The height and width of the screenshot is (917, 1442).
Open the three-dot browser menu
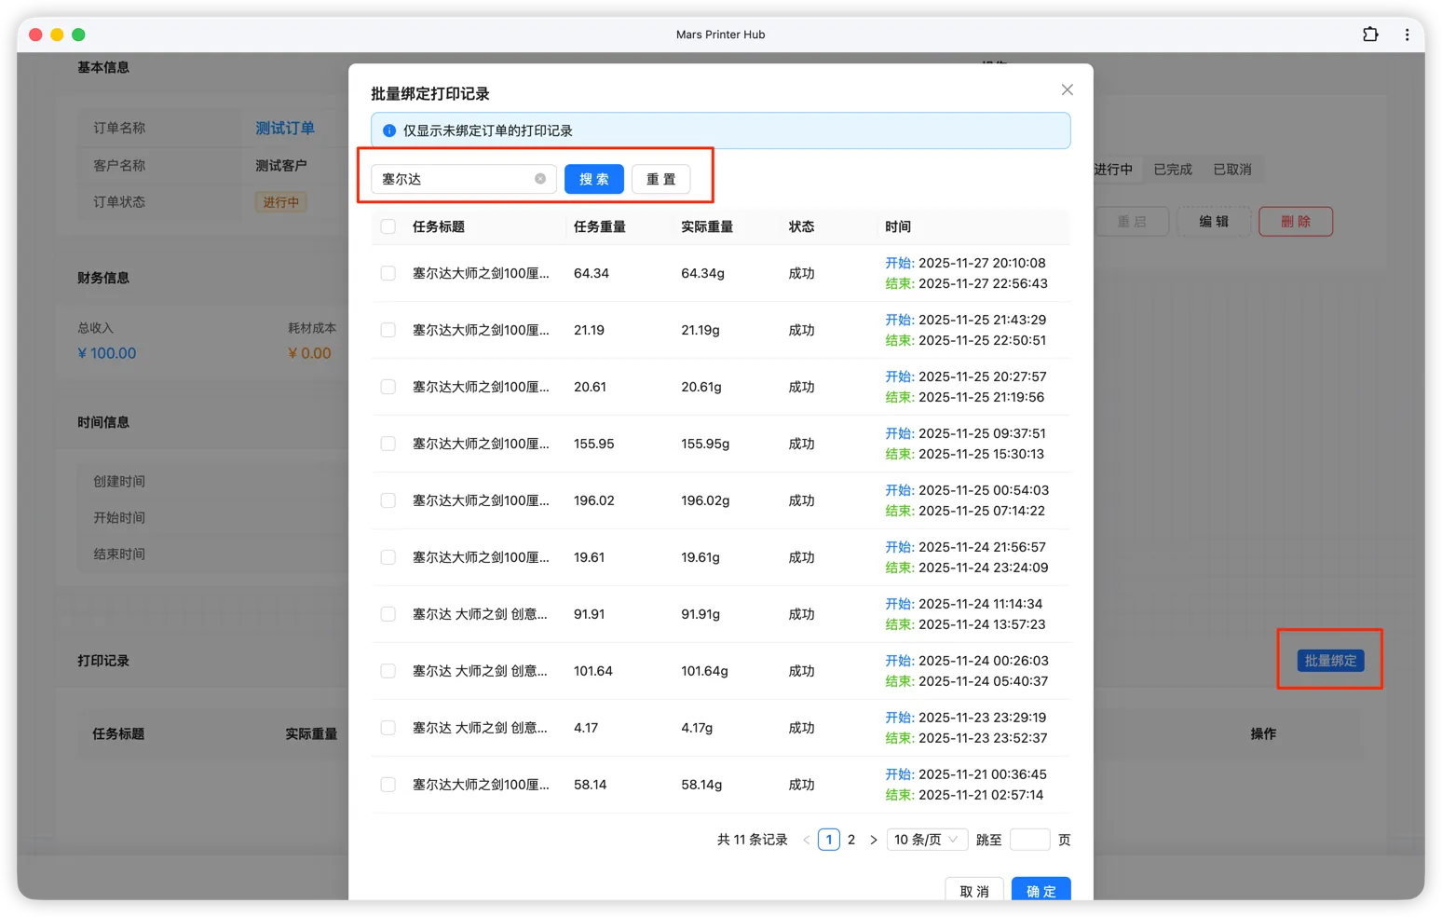[1408, 34]
